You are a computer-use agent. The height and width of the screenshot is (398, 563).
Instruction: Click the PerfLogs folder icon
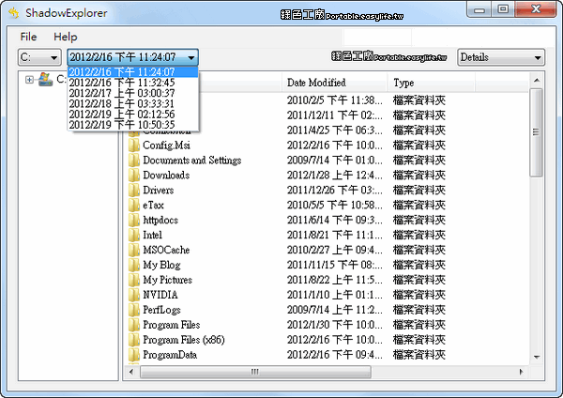coord(134,310)
